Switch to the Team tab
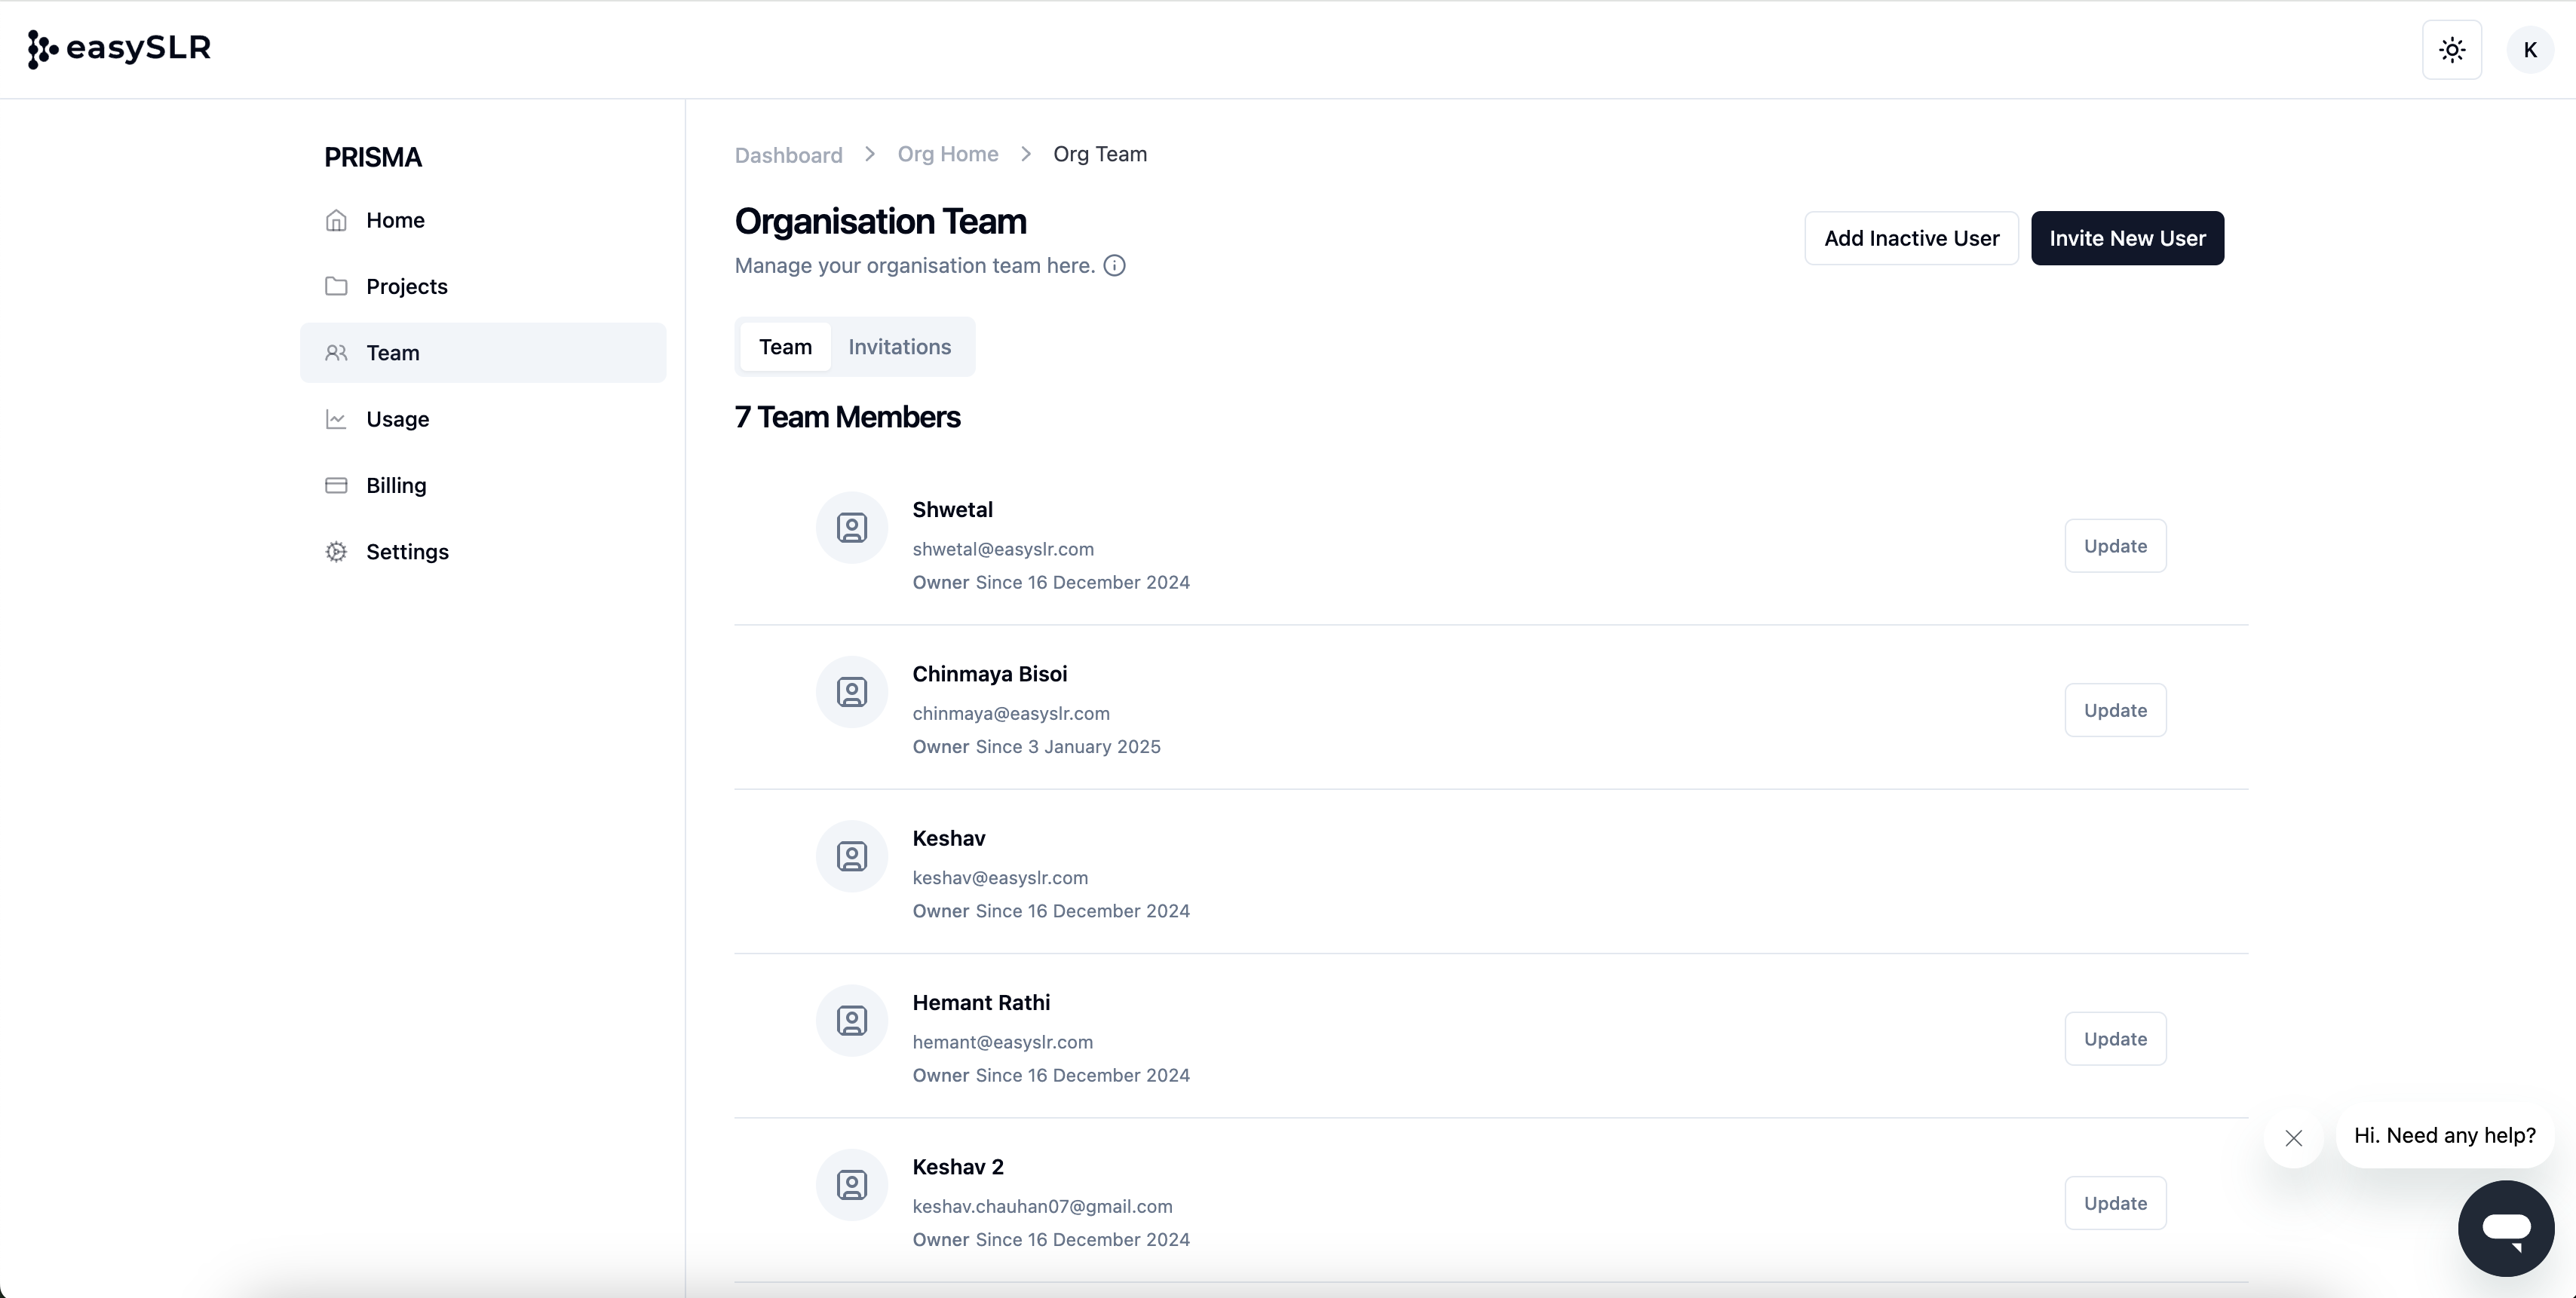2576x1298 pixels. pos(785,347)
